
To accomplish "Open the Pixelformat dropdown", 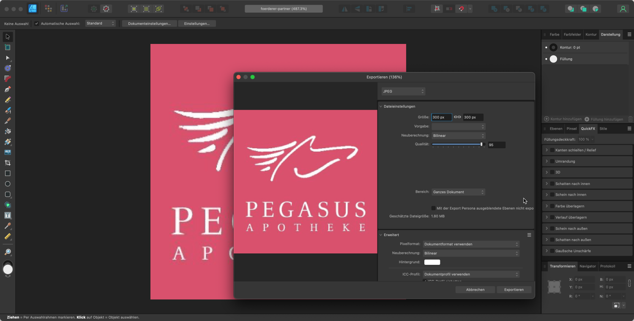I will 471,244.
